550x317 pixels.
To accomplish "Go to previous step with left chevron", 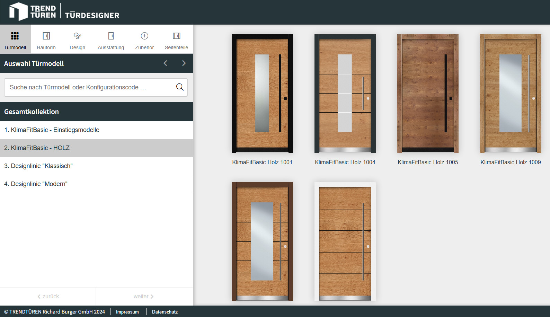I will (x=165, y=63).
